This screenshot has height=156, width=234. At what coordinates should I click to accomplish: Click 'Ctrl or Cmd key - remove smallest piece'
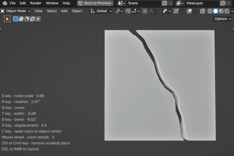click(x=36, y=143)
